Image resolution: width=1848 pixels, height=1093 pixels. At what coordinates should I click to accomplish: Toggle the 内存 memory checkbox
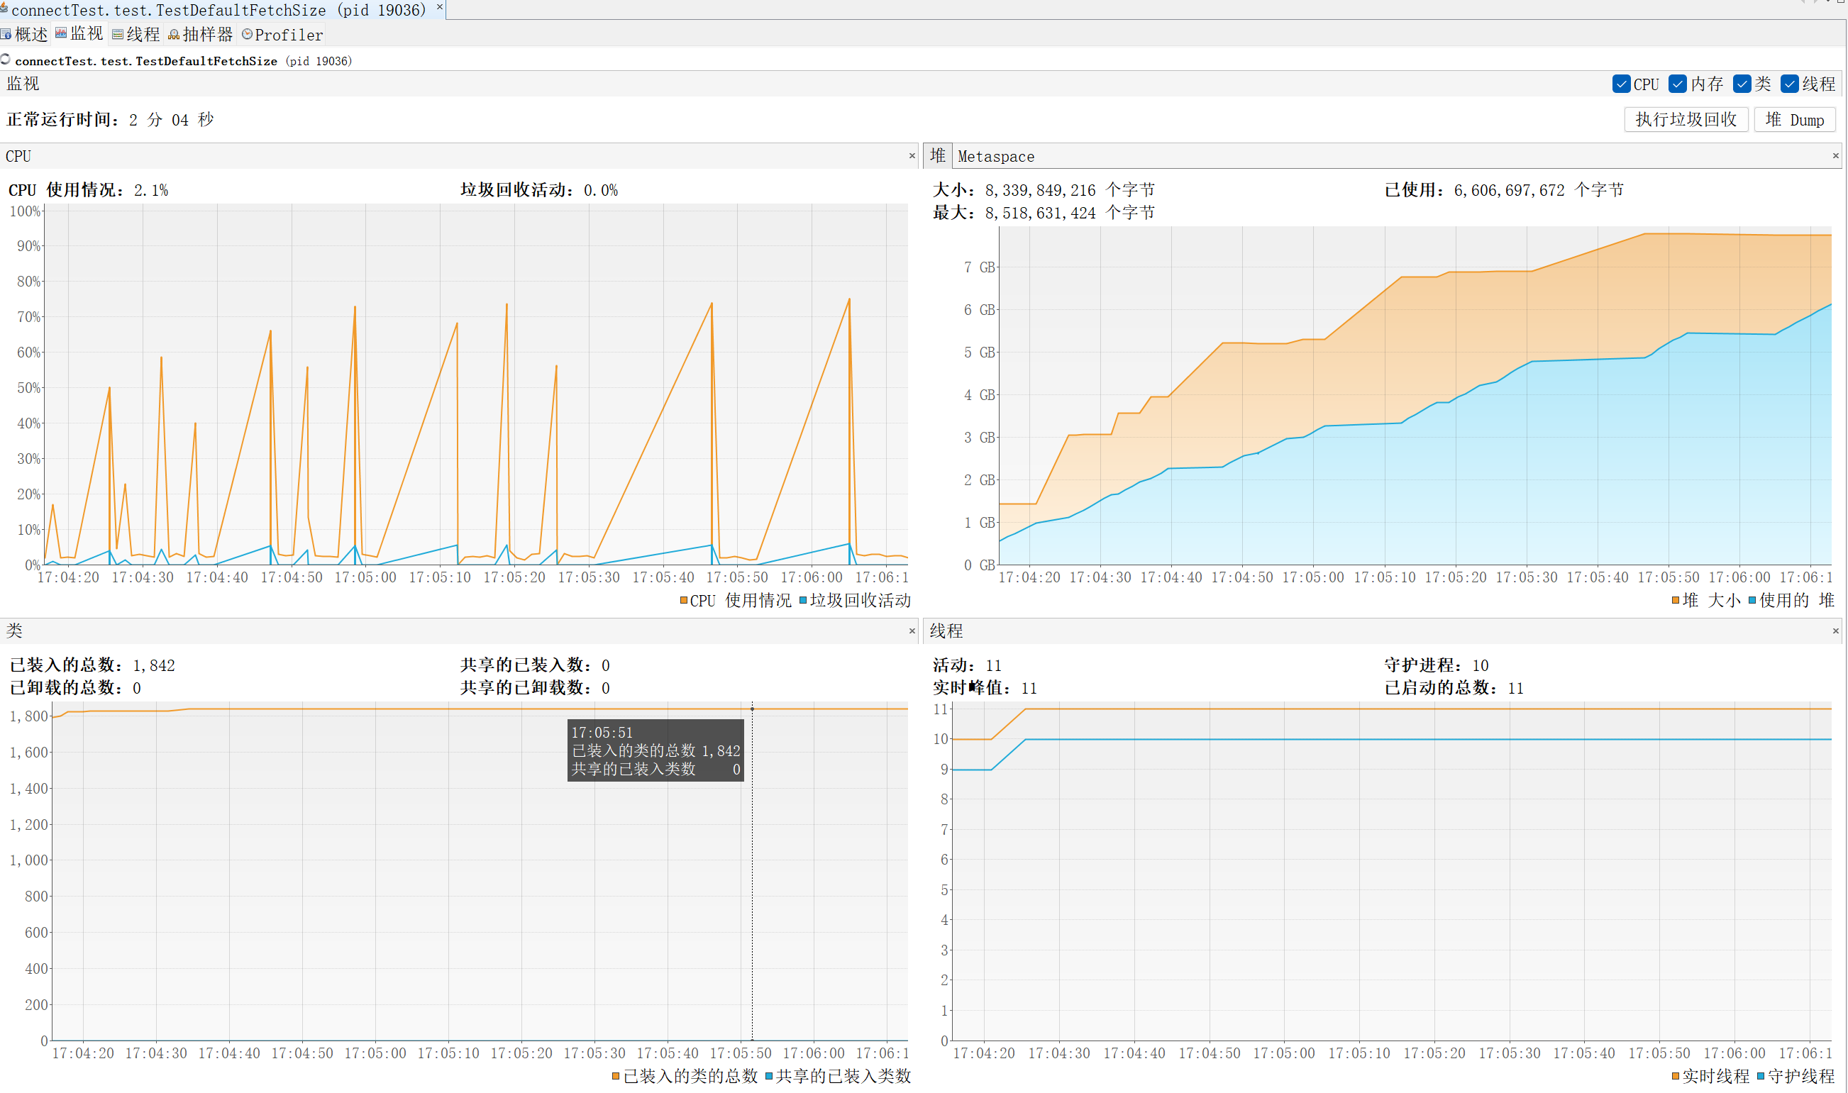[x=1677, y=84]
